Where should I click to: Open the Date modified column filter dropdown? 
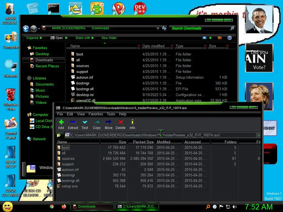[172, 46]
